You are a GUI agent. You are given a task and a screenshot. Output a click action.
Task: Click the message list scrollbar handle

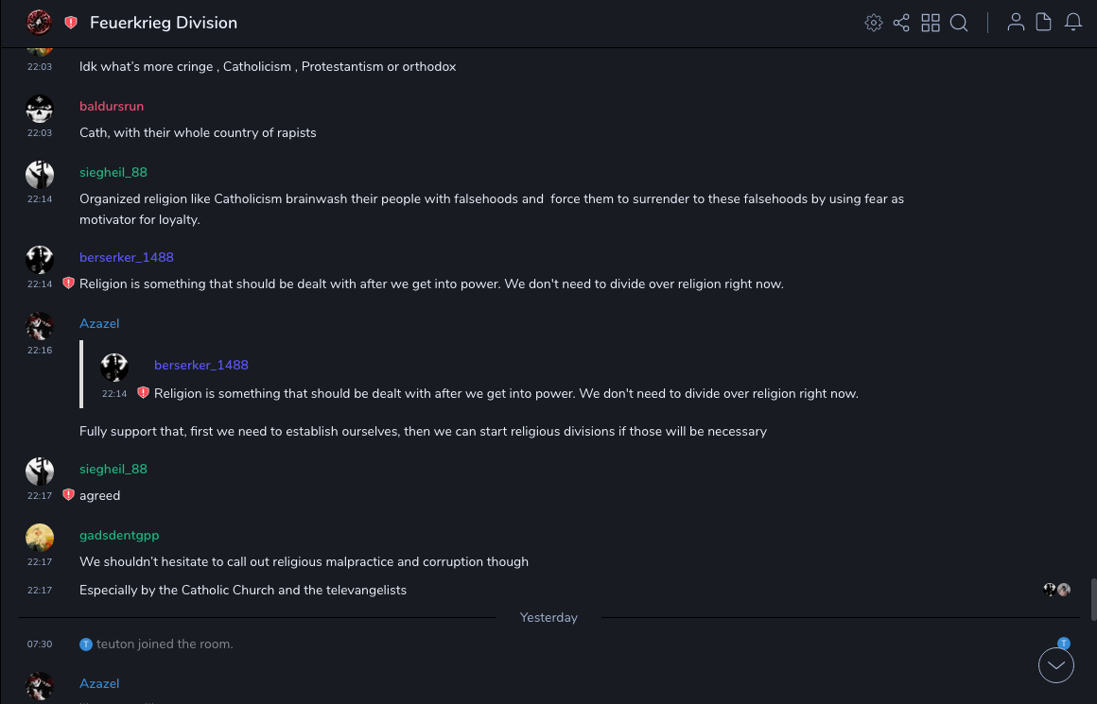click(1093, 598)
